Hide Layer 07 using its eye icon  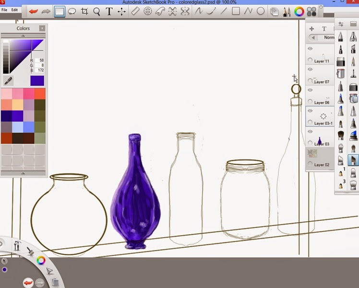click(310, 70)
